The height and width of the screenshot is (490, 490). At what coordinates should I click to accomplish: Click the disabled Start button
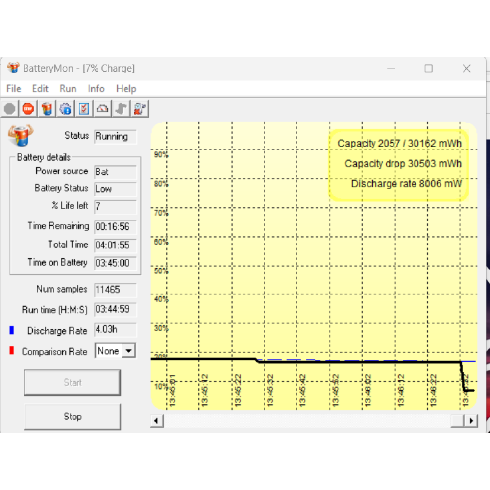click(72, 383)
